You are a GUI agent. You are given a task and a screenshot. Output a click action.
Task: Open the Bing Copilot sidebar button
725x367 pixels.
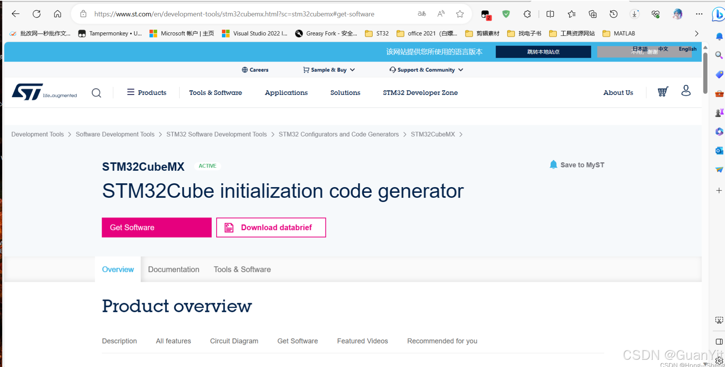pos(718,14)
